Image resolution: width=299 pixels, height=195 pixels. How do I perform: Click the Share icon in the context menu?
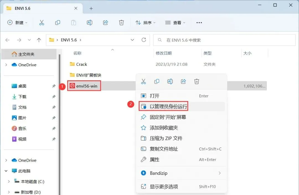[x=183, y=81]
